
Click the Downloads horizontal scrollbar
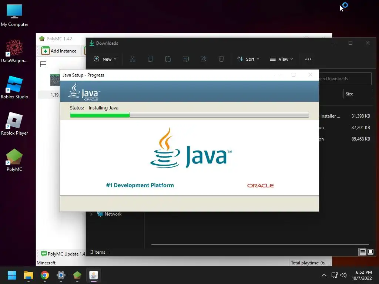(x=260, y=245)
